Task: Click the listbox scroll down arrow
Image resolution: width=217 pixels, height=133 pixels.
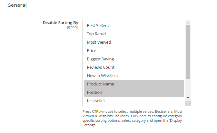Action: [188, 97]
